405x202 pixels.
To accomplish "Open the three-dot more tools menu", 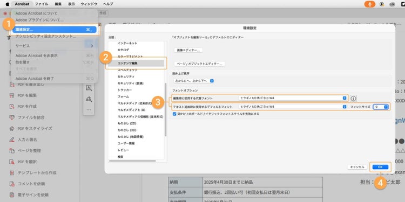I will click(89, 109).
